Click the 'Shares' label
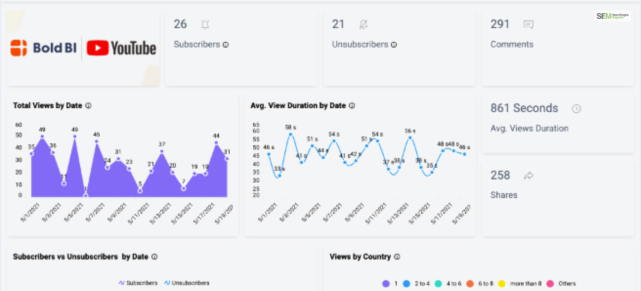The image size is (641, 291). [504, 195]
